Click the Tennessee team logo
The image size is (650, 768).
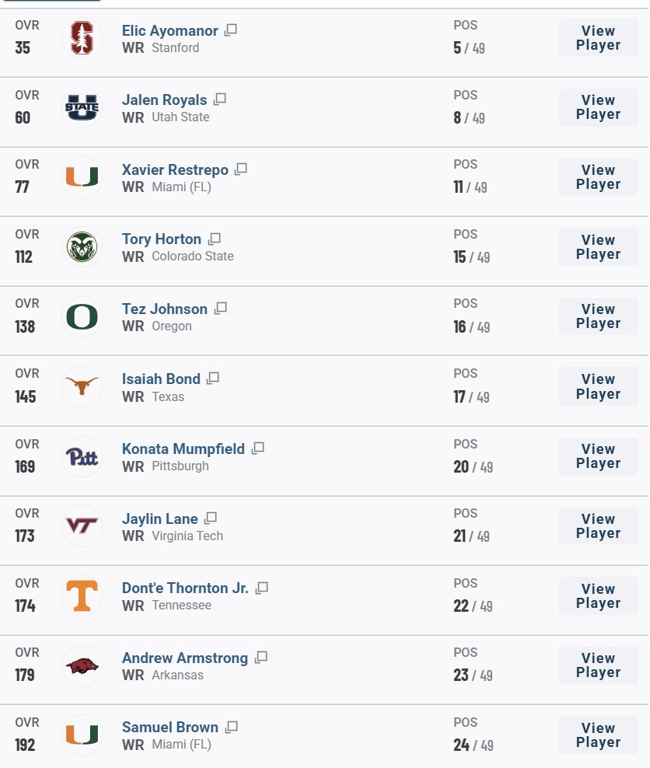coord(82,596)
